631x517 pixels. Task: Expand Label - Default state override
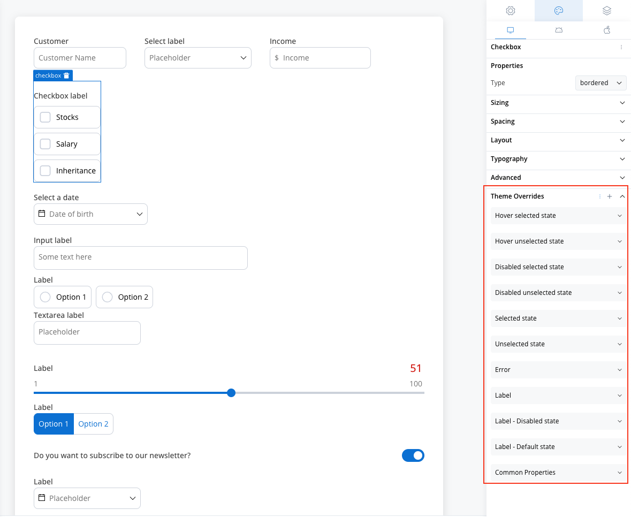tap(558, 447)
